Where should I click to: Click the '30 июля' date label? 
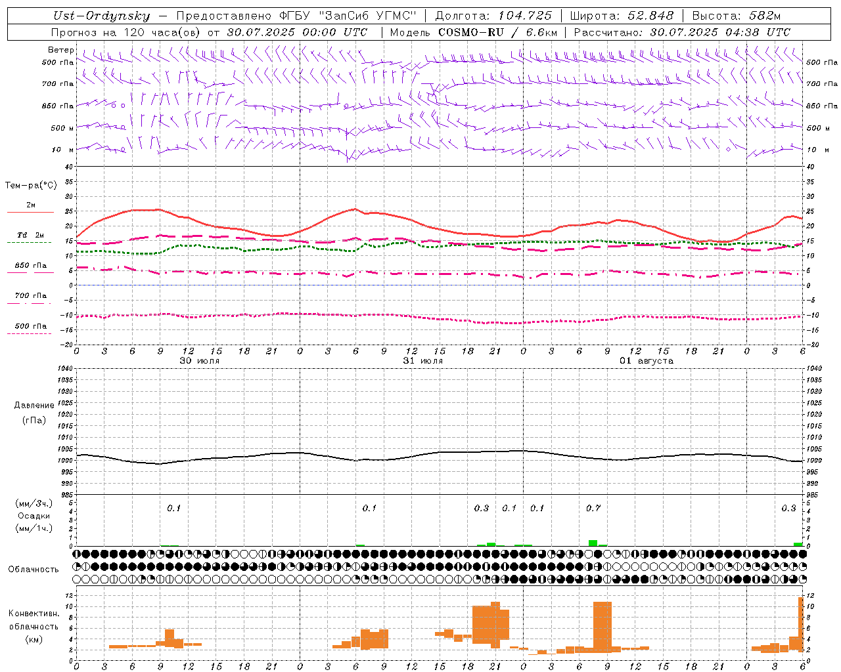[200, 361]
